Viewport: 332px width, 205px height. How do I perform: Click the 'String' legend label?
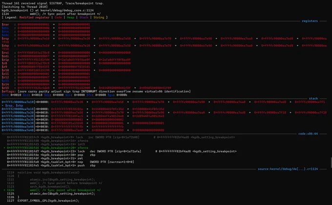[x=99, y=18]
